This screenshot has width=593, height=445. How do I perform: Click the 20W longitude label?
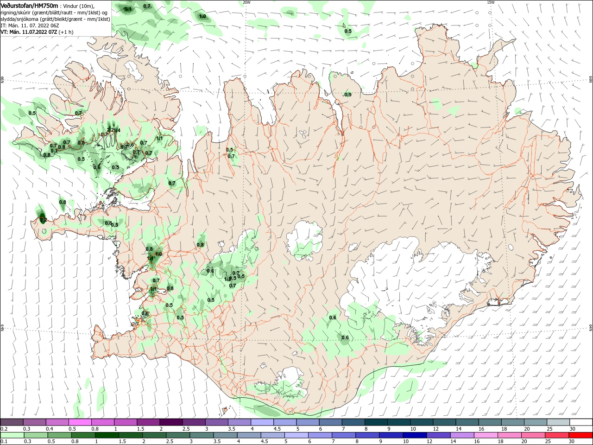click(x=246, y=2)
